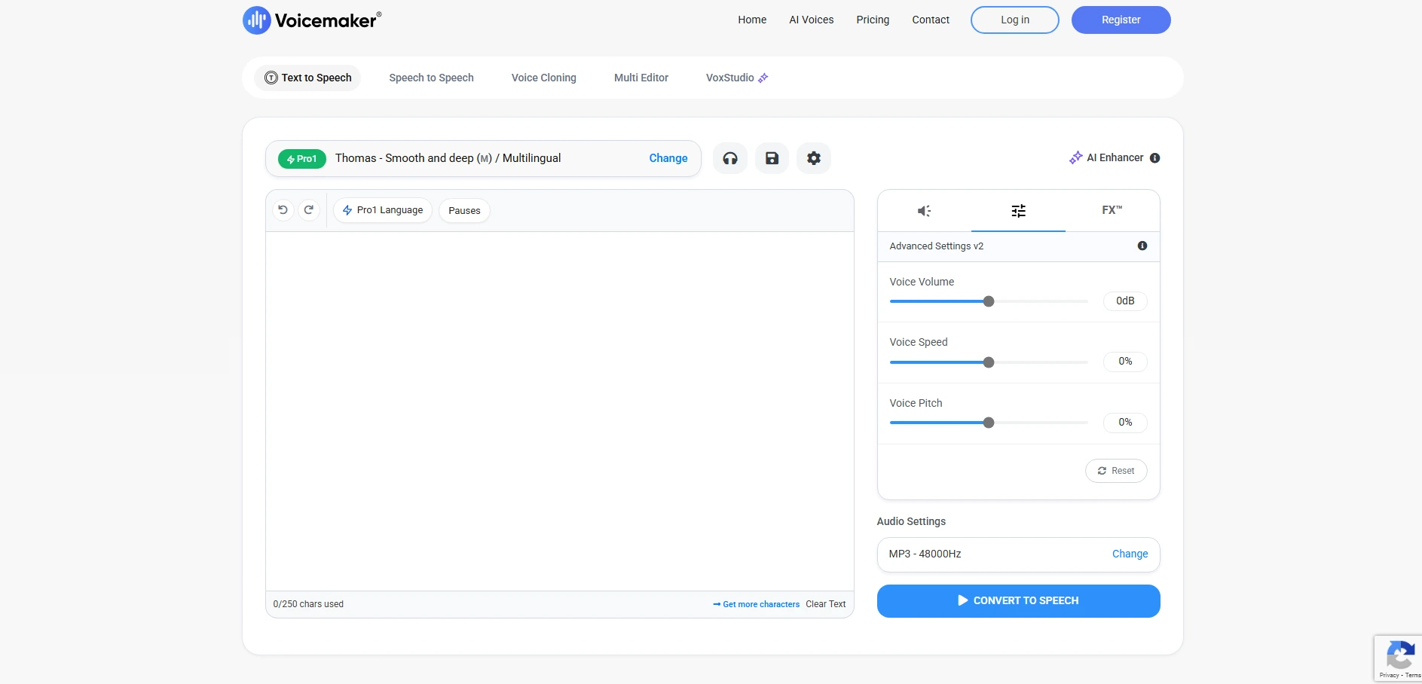The height and width of the screenshot is (684, 1422).
Task: Click the Register button
Action: [1121, 20]
